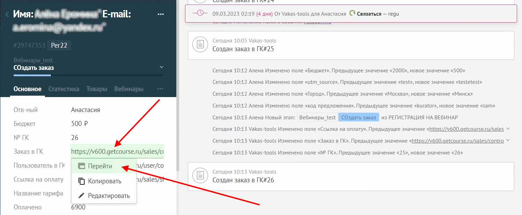Switch to the Вебинары tab

[129, 89]
